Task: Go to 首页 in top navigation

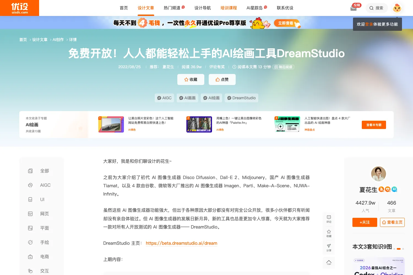Action: [x=124, y=8]
